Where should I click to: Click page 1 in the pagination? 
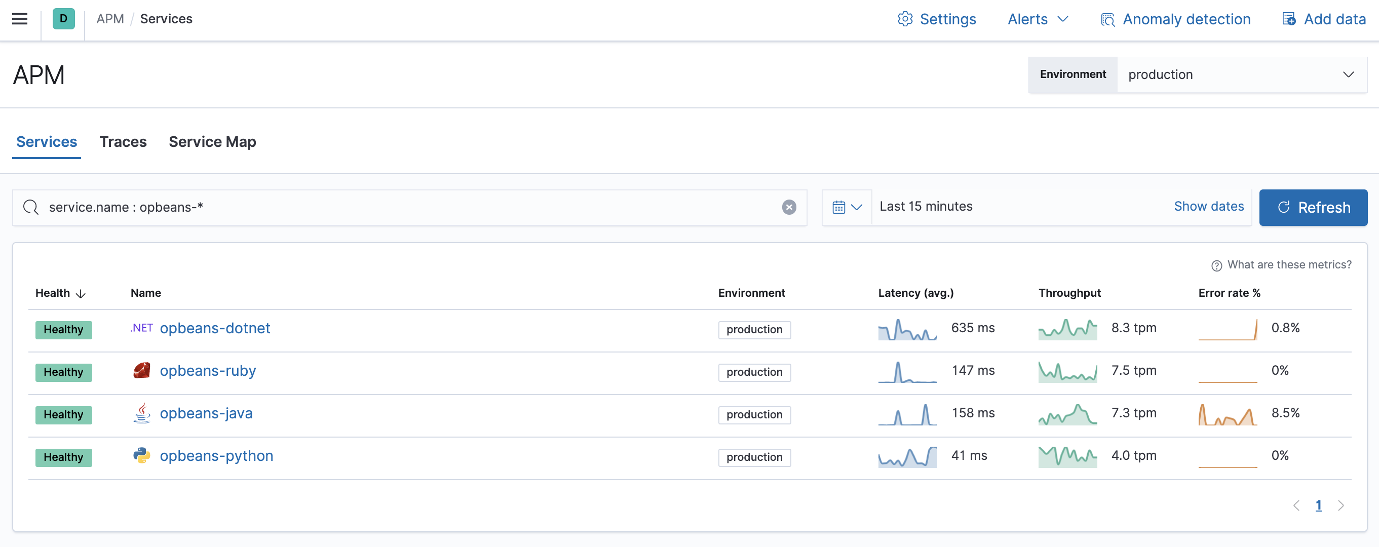(1319, 505)
